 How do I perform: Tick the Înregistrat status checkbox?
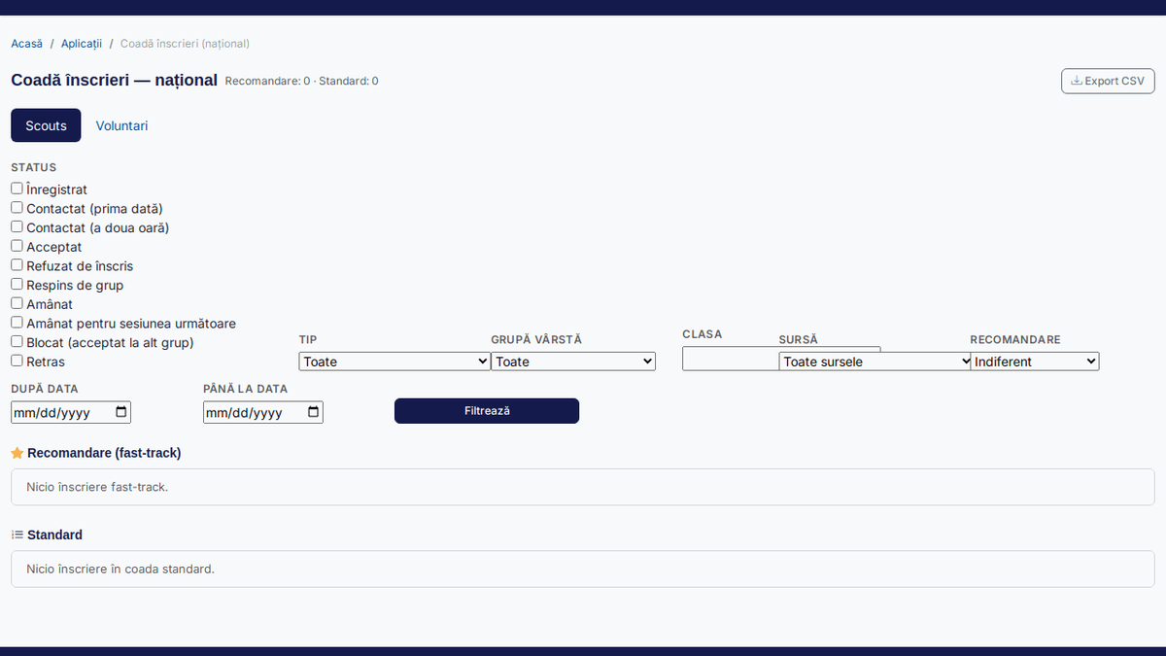tap(17, 189)
